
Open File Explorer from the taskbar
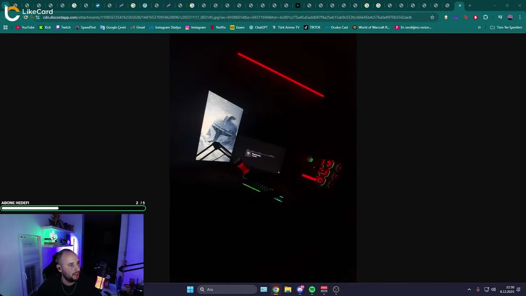tap(288, 289)
